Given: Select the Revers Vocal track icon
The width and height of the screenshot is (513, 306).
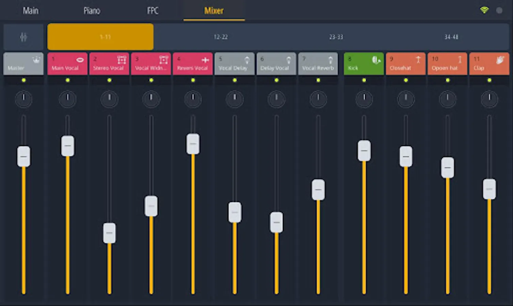Looking at the screenshot, I should 205,60.
